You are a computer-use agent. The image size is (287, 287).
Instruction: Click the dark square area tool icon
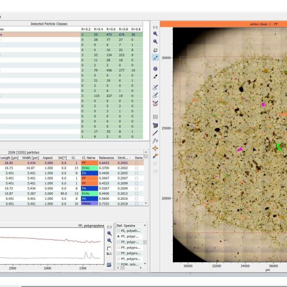[x=156, y=125]
